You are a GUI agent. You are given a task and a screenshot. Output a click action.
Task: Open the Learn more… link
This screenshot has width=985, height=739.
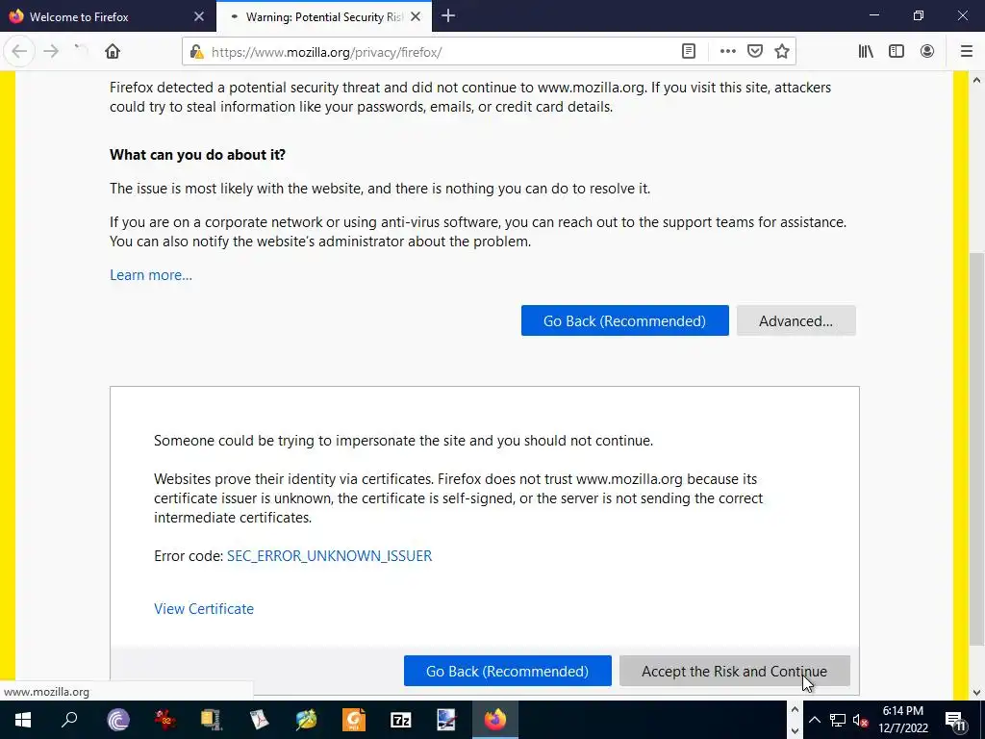point(151,275)
